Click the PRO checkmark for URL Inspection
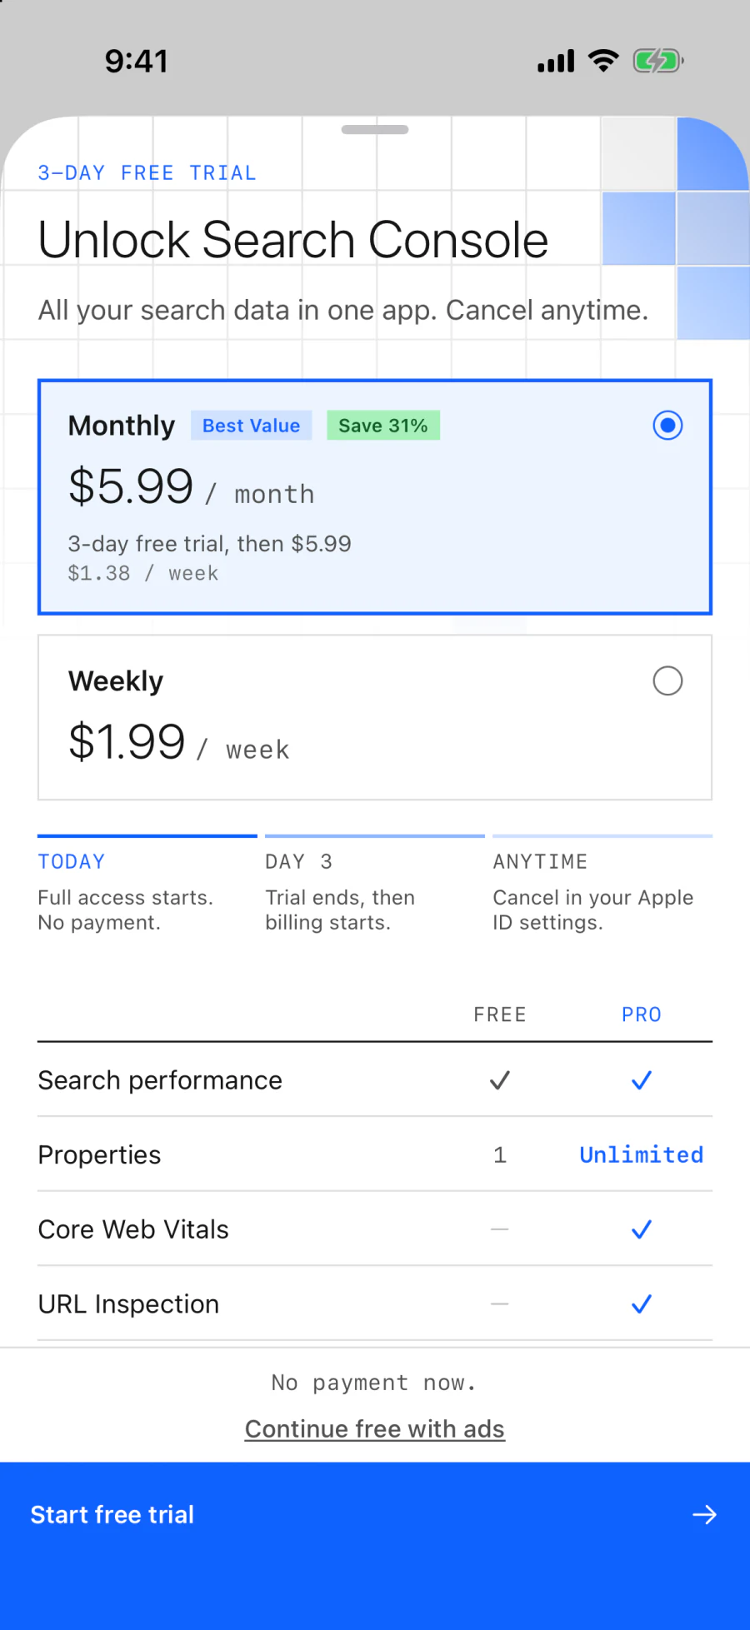The width and height of the screenshot is (750, 1630). pyautogui.click(x=642, y=1304)
